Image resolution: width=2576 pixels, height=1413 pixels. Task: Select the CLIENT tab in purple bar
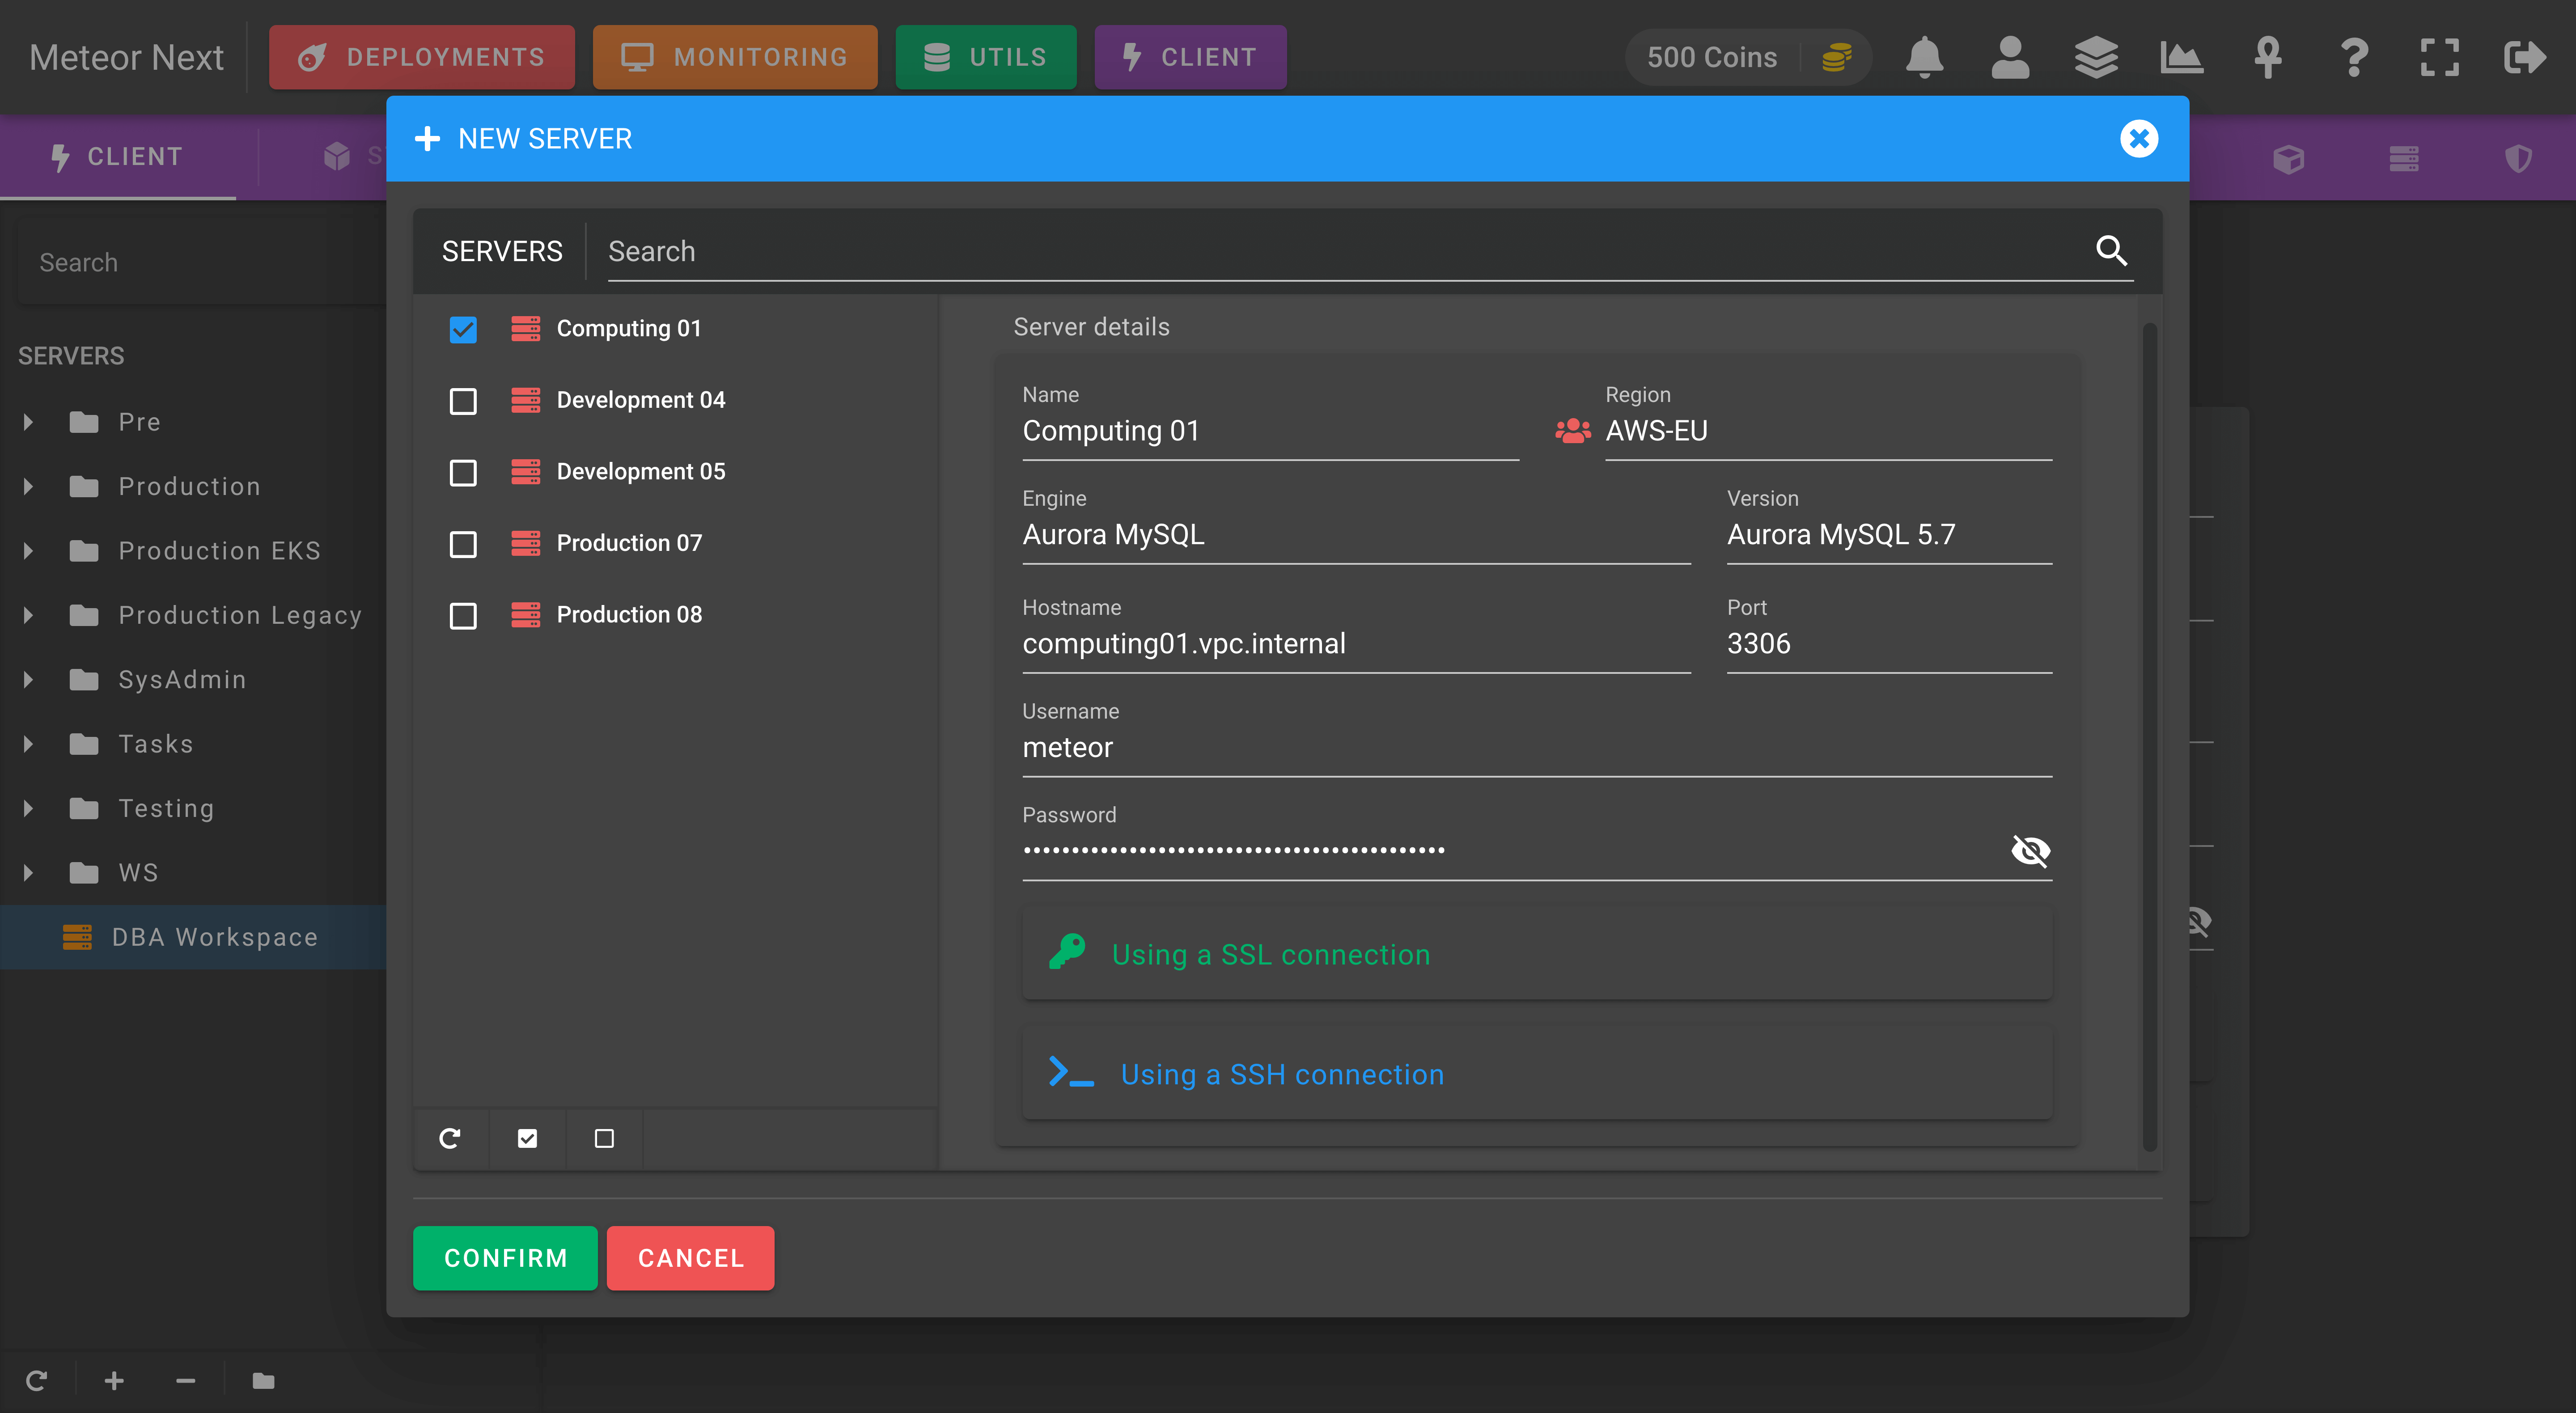[x=118, y=157]
